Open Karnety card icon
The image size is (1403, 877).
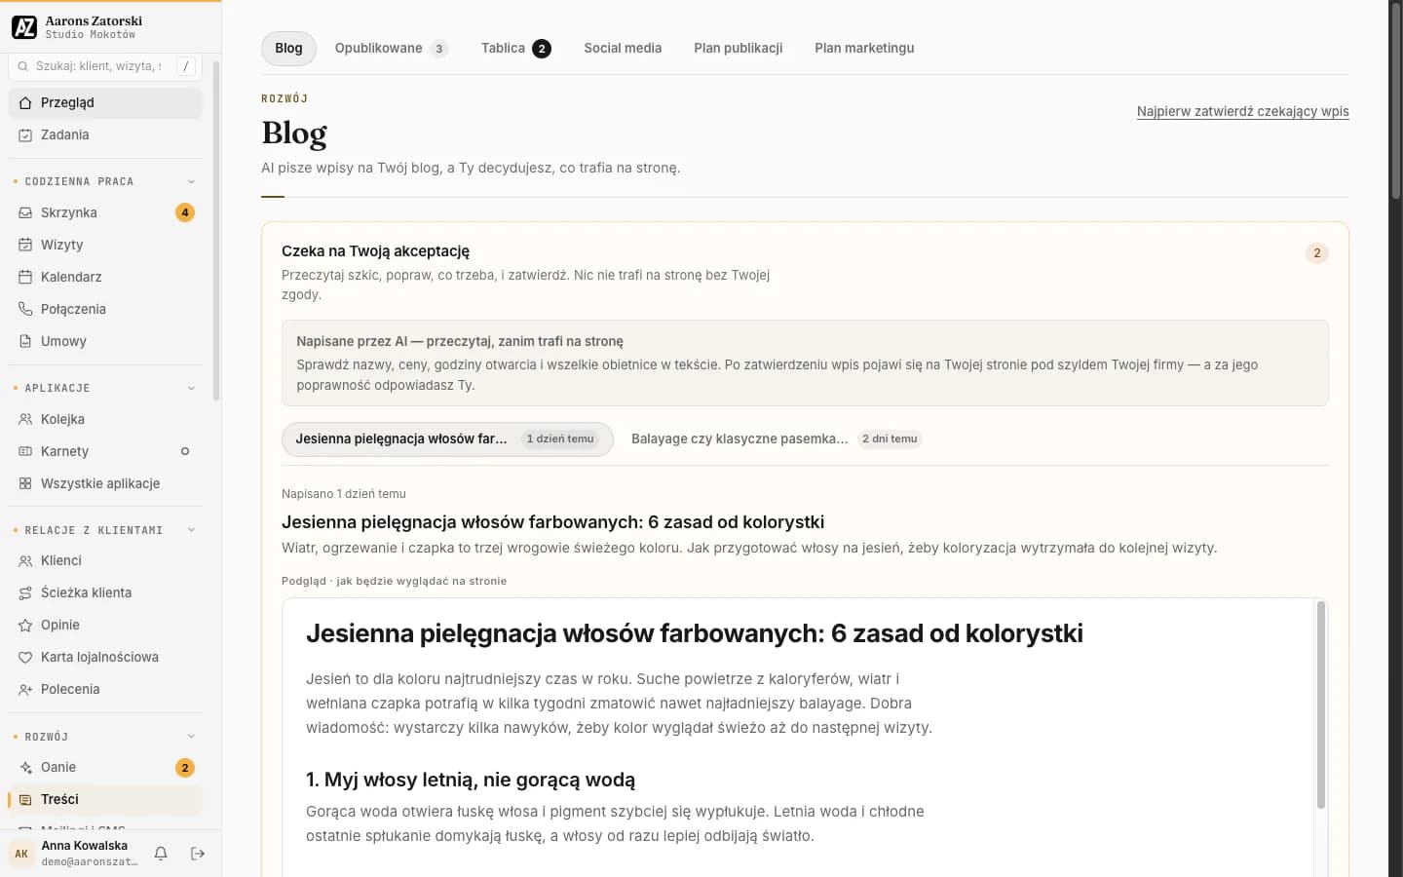(25, 451)
